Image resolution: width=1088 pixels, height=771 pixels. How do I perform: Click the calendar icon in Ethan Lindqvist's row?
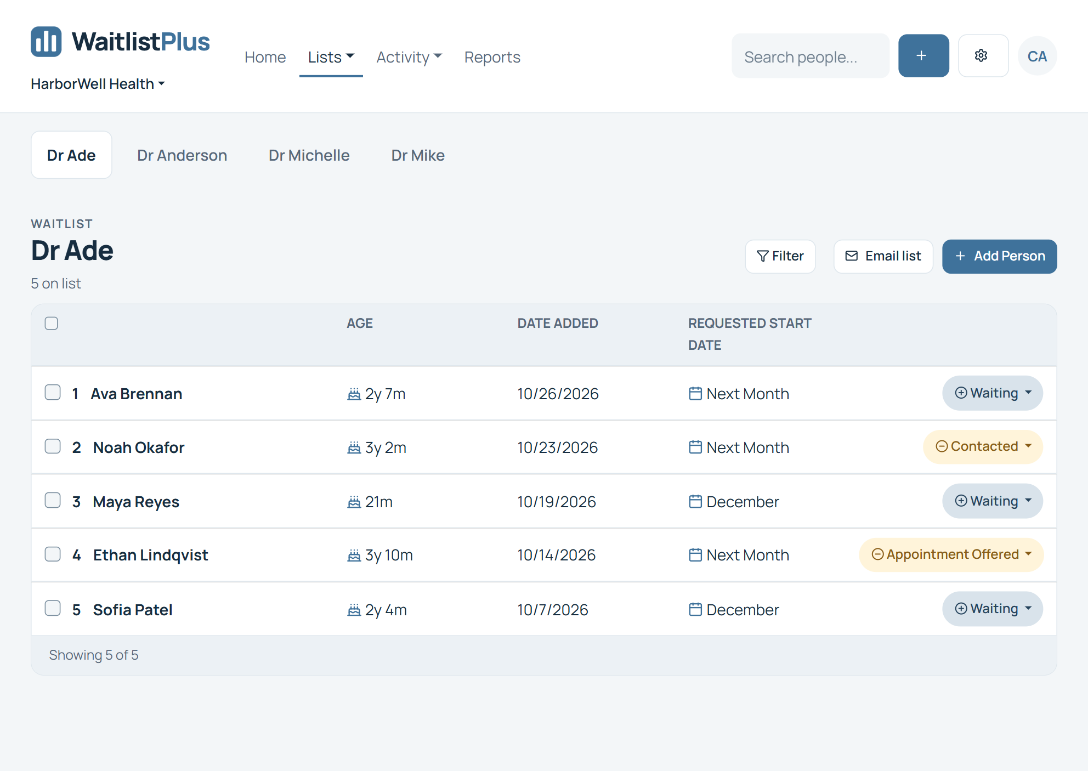695,555
